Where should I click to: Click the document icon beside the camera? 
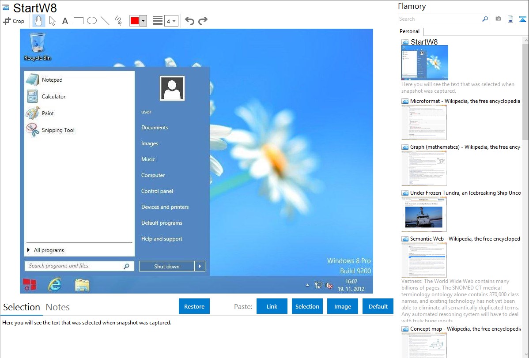point(510,19)
